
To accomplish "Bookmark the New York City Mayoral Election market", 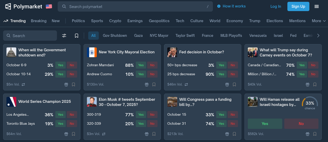I will (154, 84).
